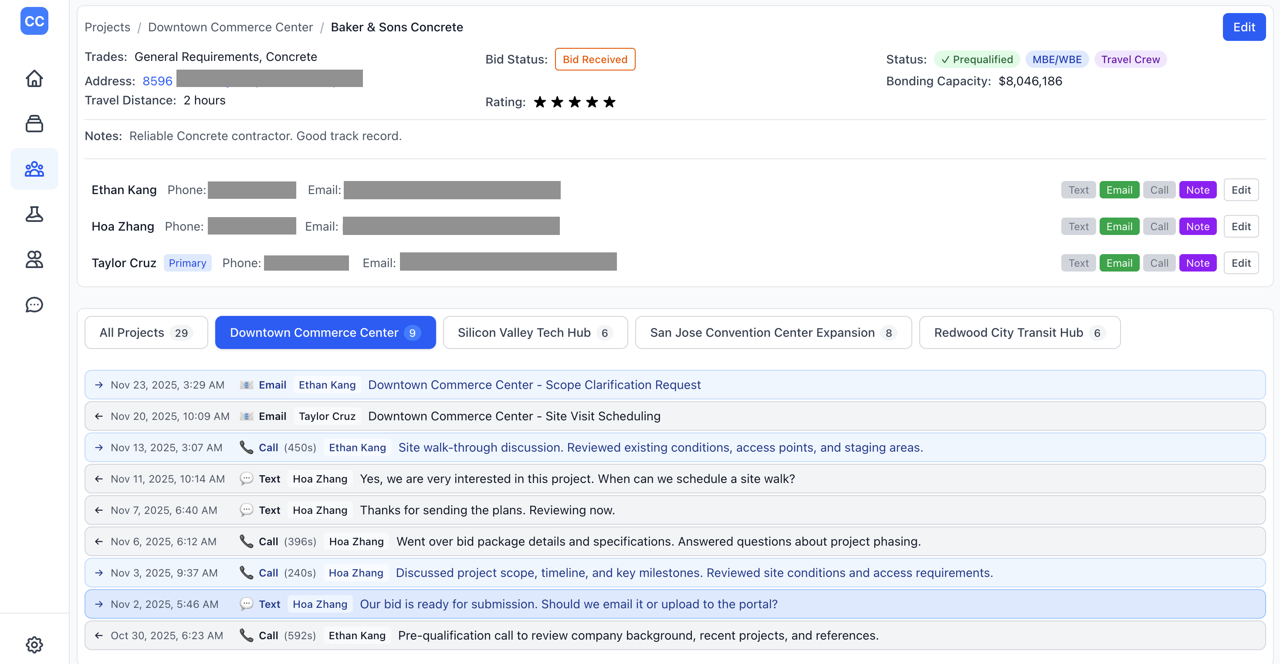Switch to the Redwood City Transit Hub tab

[1019, 332]
